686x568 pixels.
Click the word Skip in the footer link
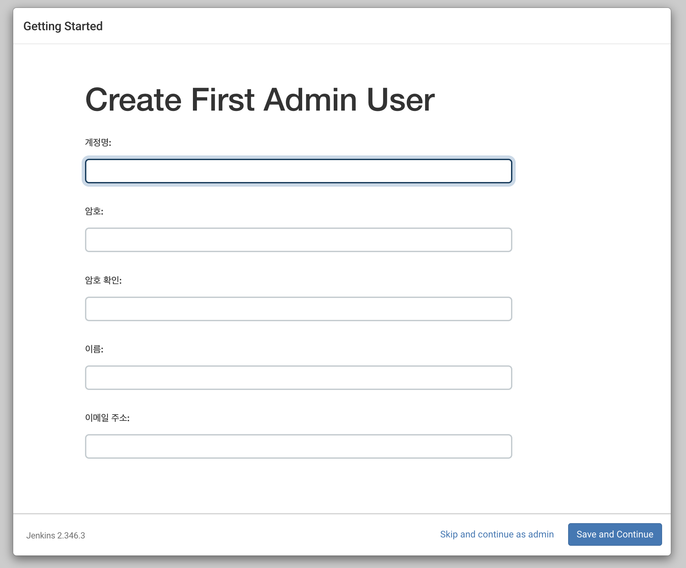coord(449,534)
